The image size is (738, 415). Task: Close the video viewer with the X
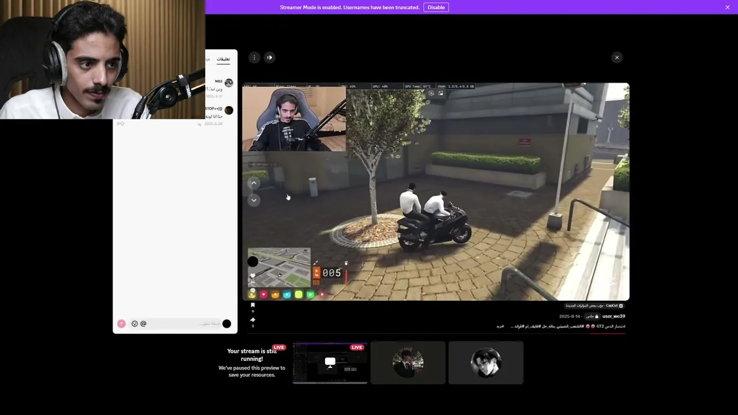(617, 58)
